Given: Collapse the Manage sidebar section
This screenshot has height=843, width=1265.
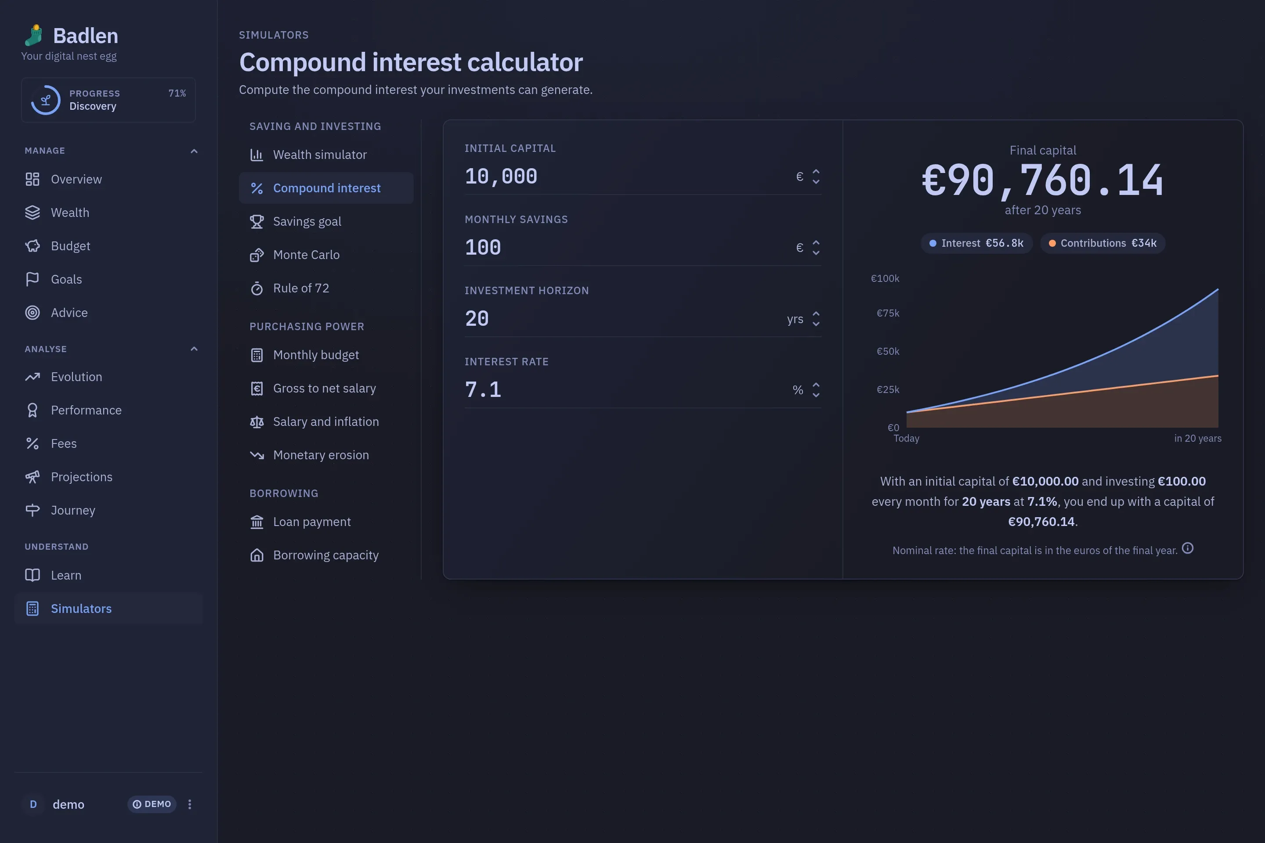Looking at the screenshot, I should click(x=194, y=151).
